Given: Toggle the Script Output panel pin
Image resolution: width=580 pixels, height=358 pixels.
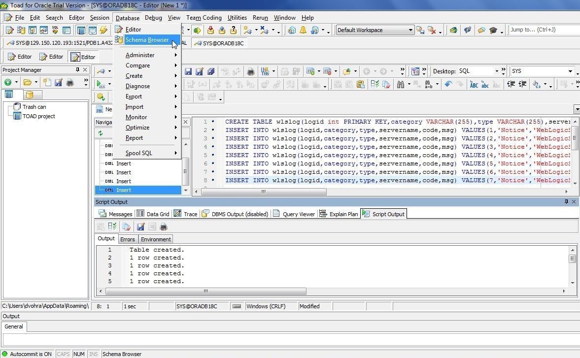Looking at the screenshot, I should (x=566, y=202).
